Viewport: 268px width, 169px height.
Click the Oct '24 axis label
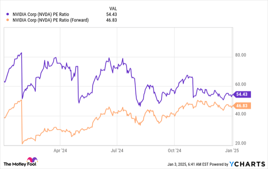pyautogui.click(x=174, y=150)
